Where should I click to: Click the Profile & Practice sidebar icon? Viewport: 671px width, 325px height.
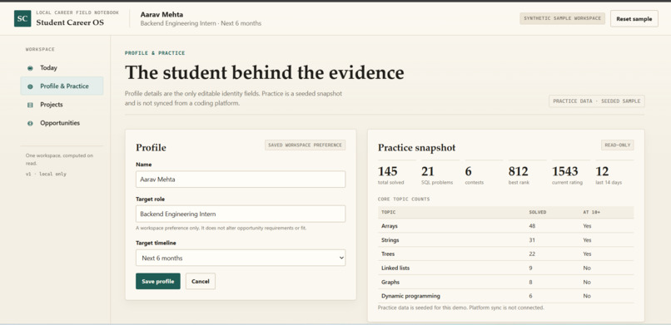tap(30, 86)
